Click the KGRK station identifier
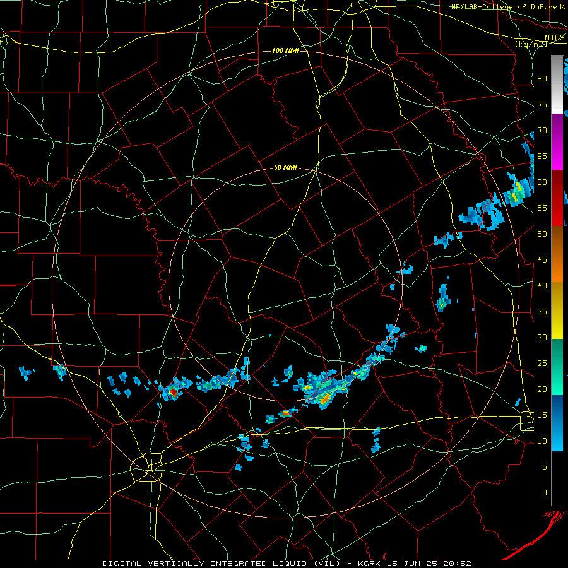Viewport: 568px width, 568px height. click(x=370, y=564)
